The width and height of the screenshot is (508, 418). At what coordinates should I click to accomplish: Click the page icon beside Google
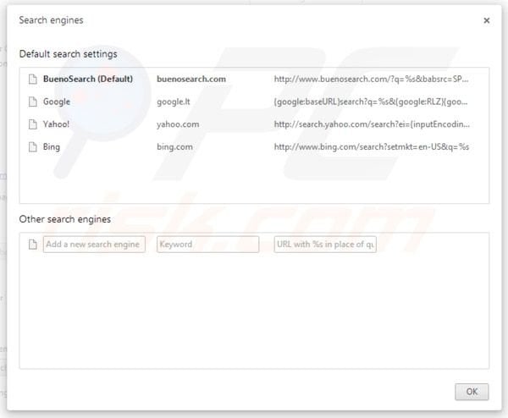[33, 102]
